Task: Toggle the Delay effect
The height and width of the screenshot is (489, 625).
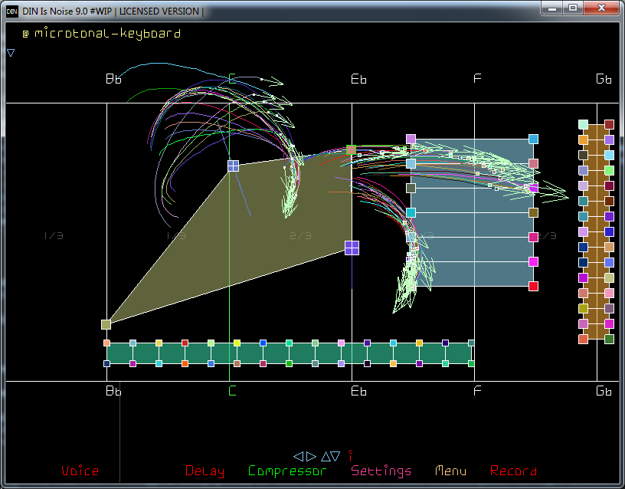Action: tap(205, 471)
